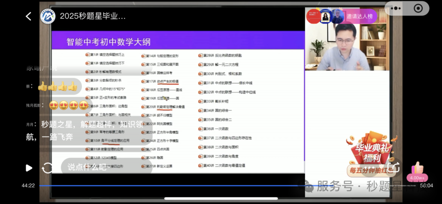Tap the total duration 56:04
Screen dimensions: 442x204
coord(426,186)
